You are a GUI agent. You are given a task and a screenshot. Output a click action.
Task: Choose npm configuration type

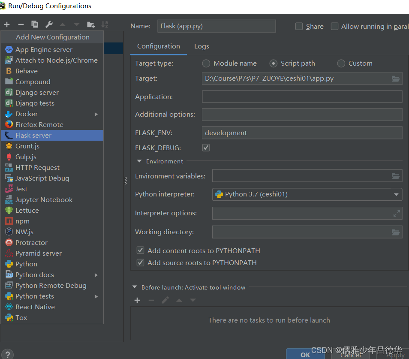52,221
